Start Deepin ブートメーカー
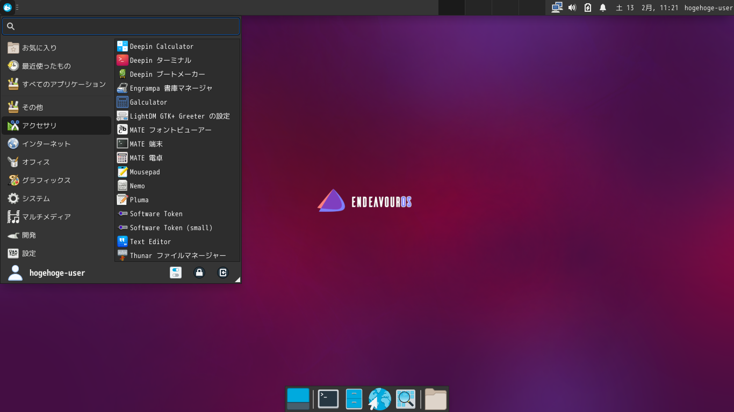The image size is (734, 412). coord(177,75)
